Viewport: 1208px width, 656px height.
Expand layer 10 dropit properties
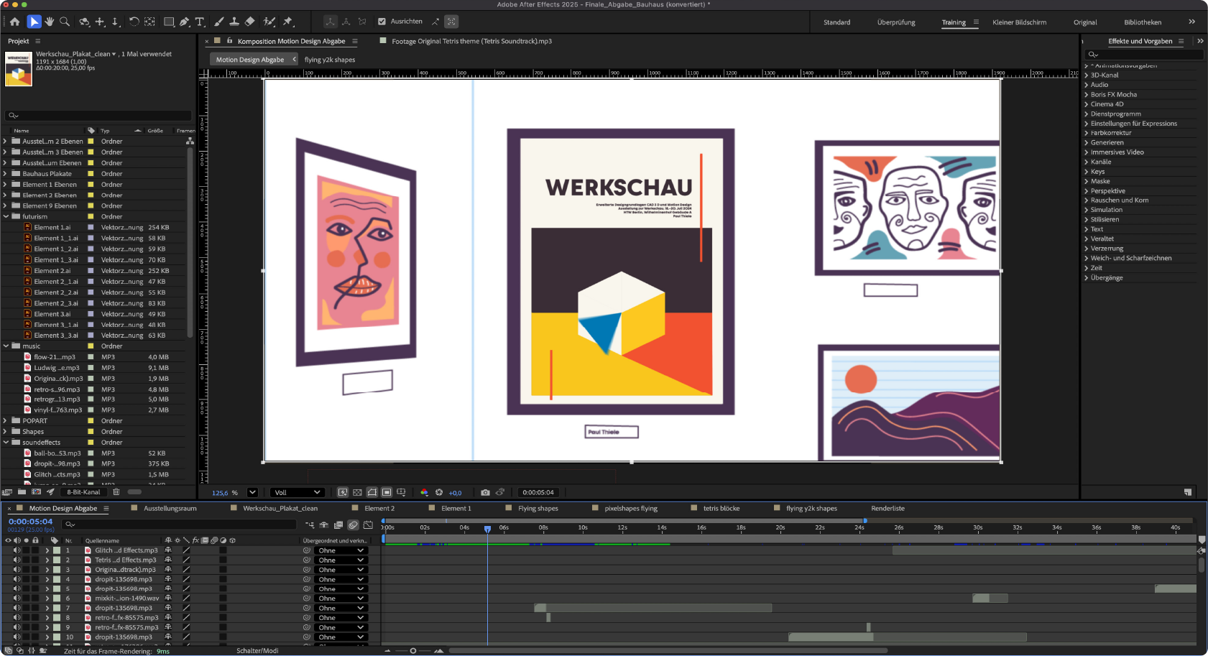point(47,637)
